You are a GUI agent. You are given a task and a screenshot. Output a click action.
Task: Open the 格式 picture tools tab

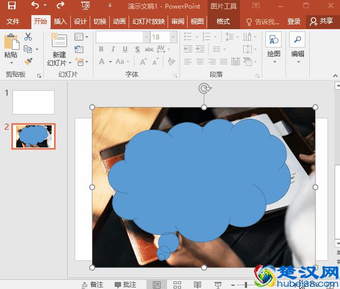[223, 22]
